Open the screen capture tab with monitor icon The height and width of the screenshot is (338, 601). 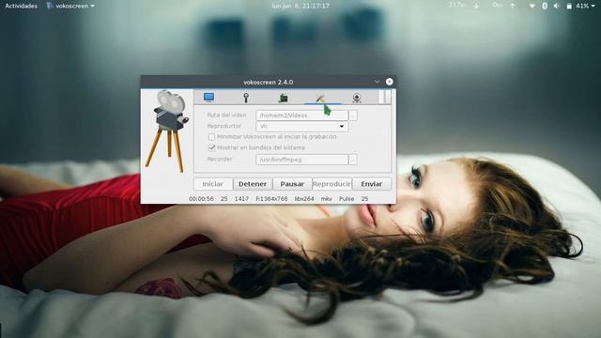tap(208, 98)
